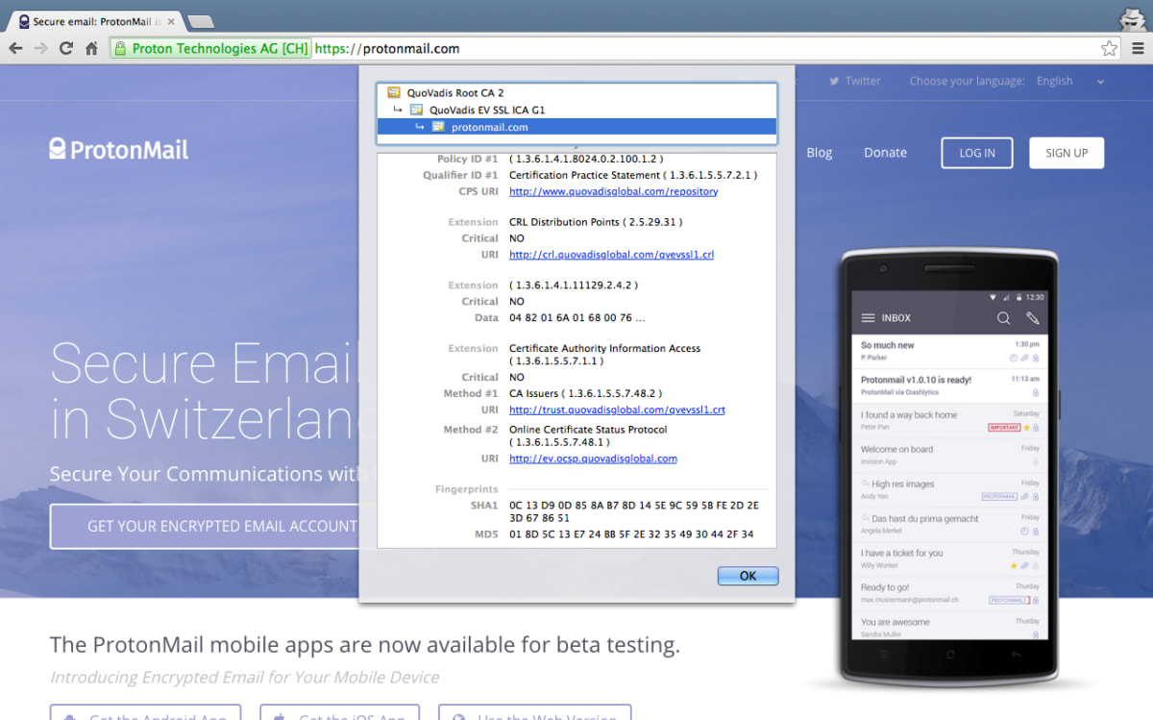Click the incognito spy icon

pos(1134,17)
